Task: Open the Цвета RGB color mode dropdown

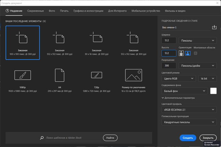Action: click(x=179, y=78)
